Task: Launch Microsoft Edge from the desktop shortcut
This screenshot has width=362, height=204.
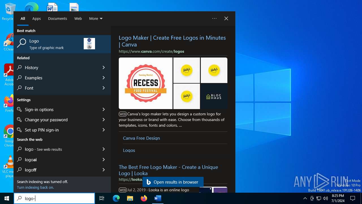Action: pyautogui.click(x=31, y=7)
